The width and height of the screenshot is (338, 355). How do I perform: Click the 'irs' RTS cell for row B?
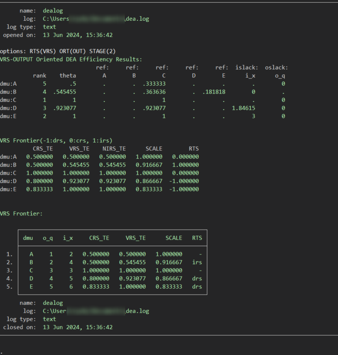[197, 262]
